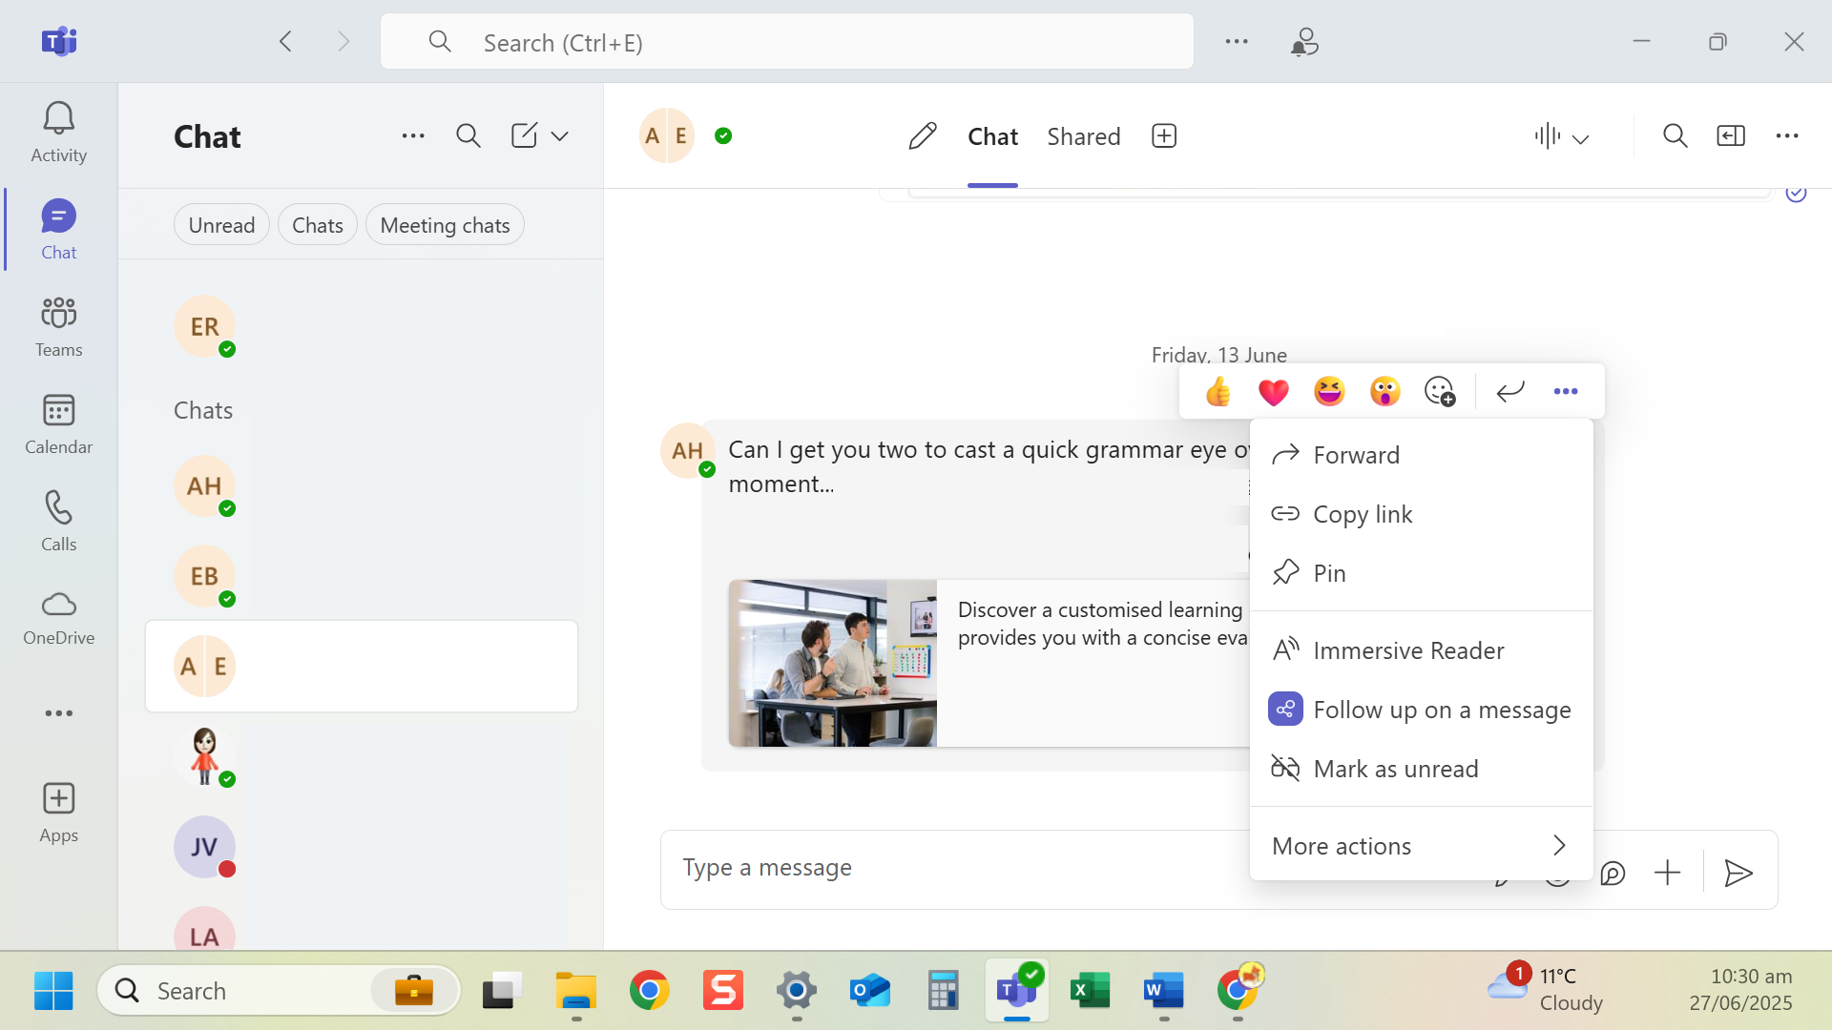Open Word from the taskbar

(x=1164, y=991)
